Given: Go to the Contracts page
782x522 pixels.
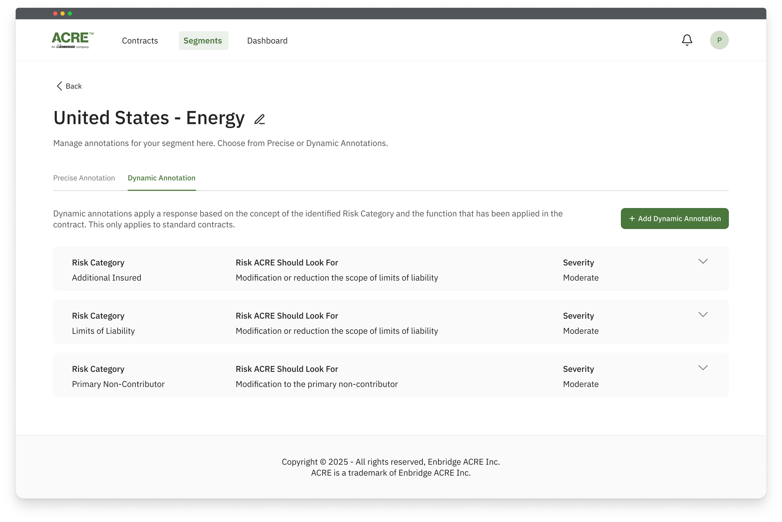Looking at the screenshot, I should [140, 41].
